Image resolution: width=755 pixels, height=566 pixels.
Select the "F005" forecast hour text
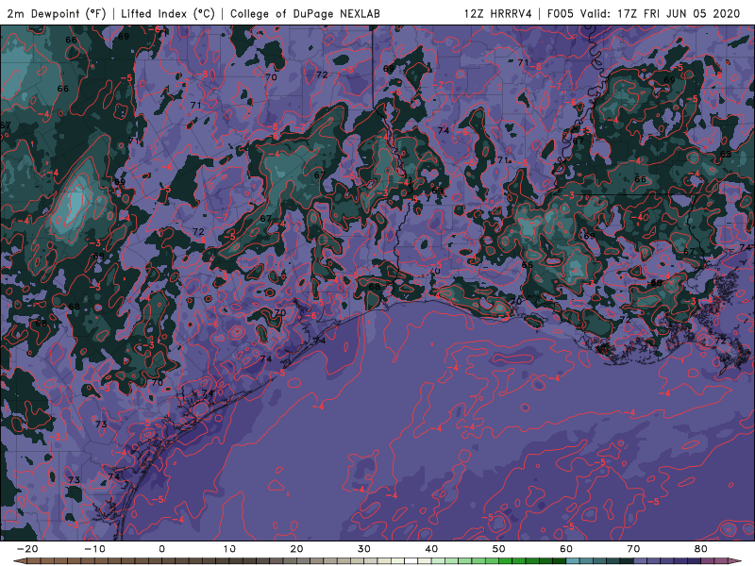[x=561, y=14]
